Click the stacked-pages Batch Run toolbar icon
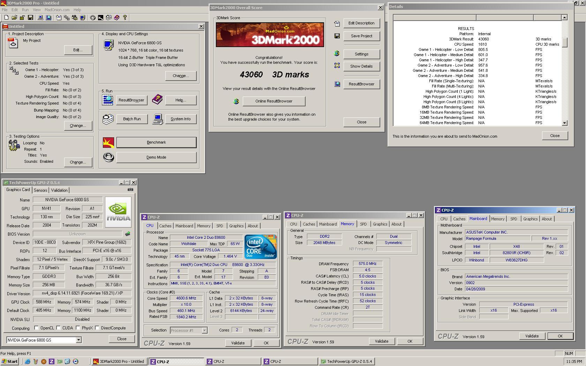This screenshot has width=586, height=366. pos(109,17)
